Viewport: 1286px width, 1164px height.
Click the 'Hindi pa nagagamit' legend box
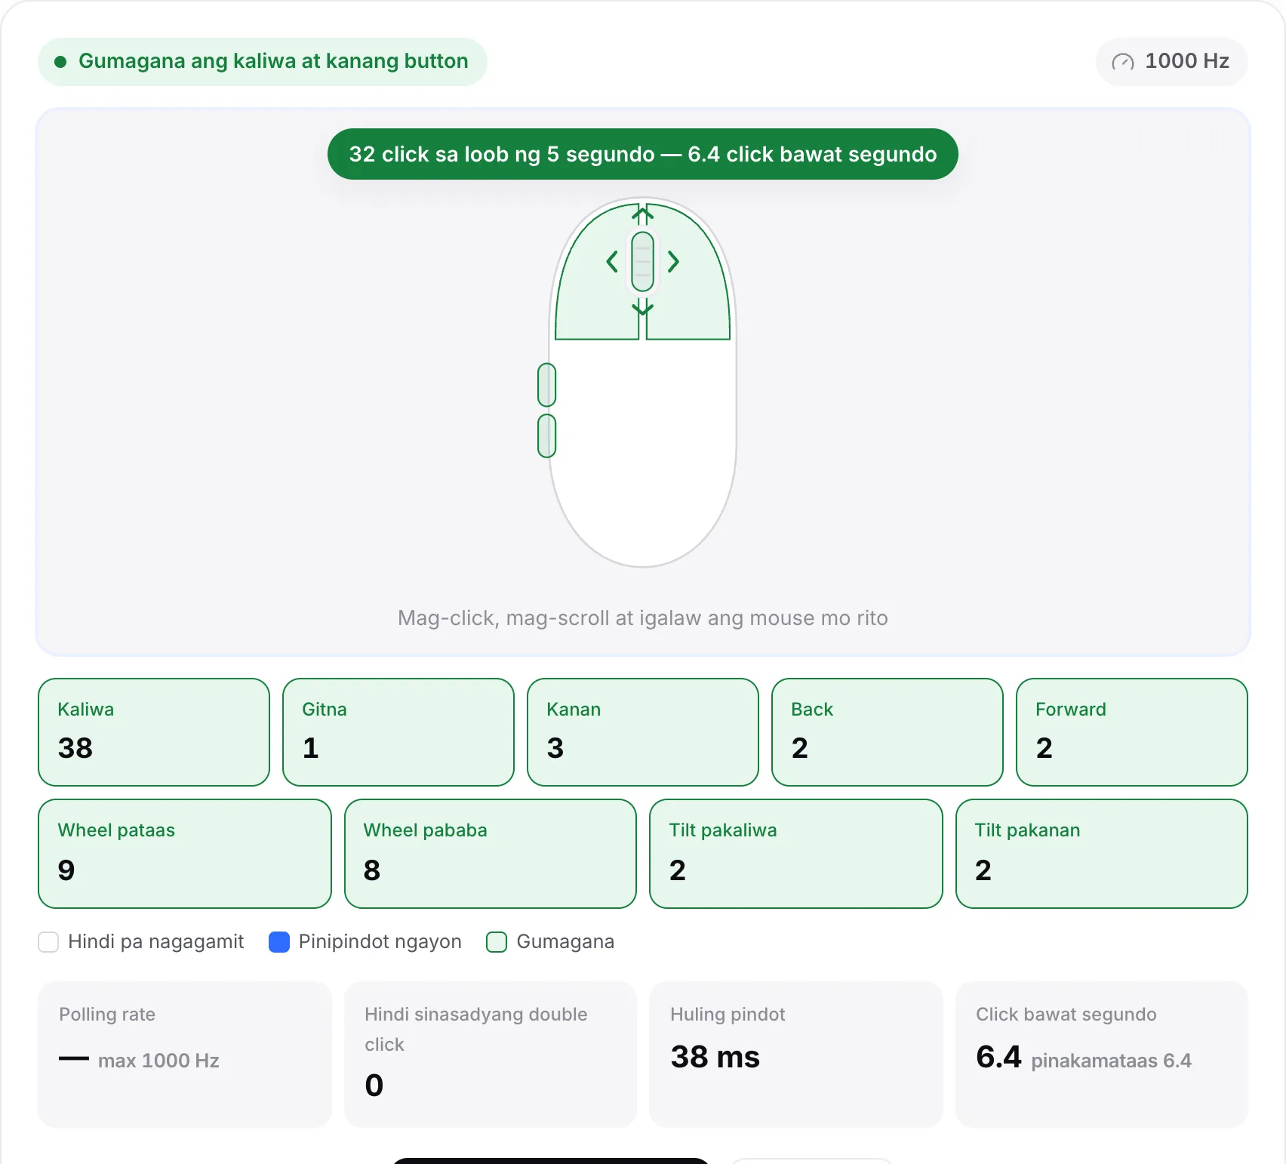click(48, 942)
